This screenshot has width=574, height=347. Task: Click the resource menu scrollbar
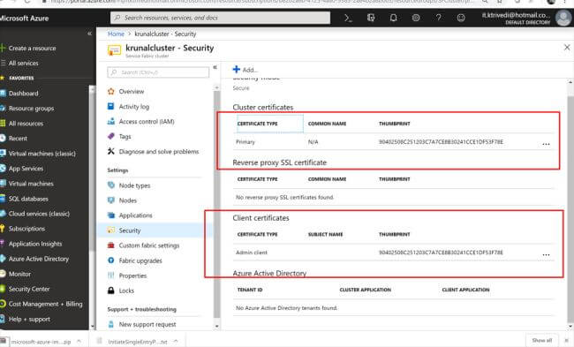(216, 204)
